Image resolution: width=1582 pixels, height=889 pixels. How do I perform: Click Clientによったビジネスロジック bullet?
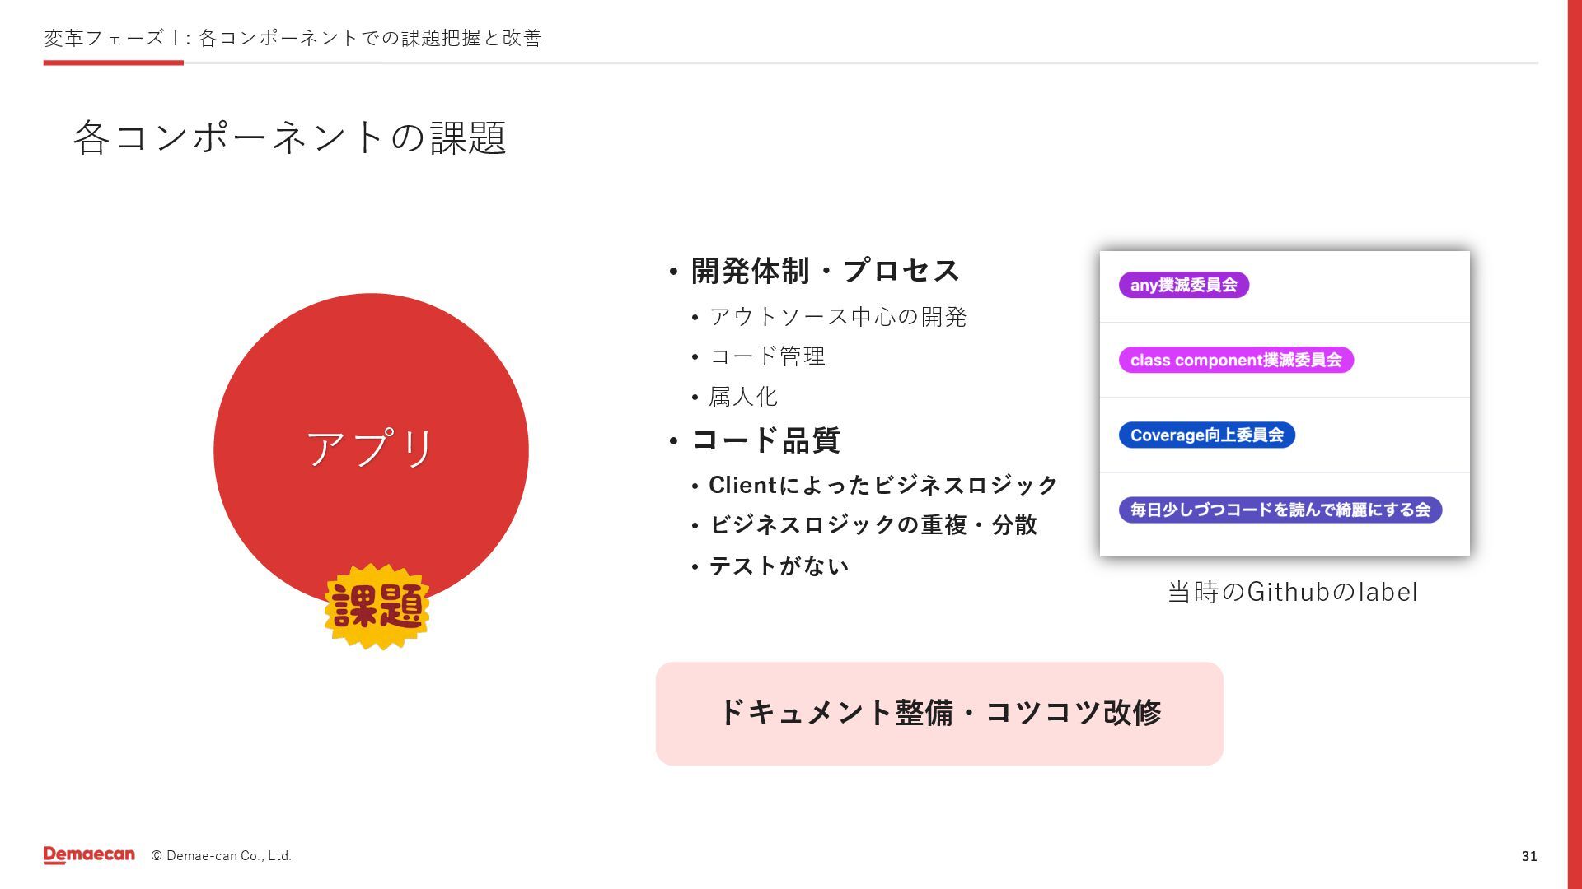coord(882,485)
